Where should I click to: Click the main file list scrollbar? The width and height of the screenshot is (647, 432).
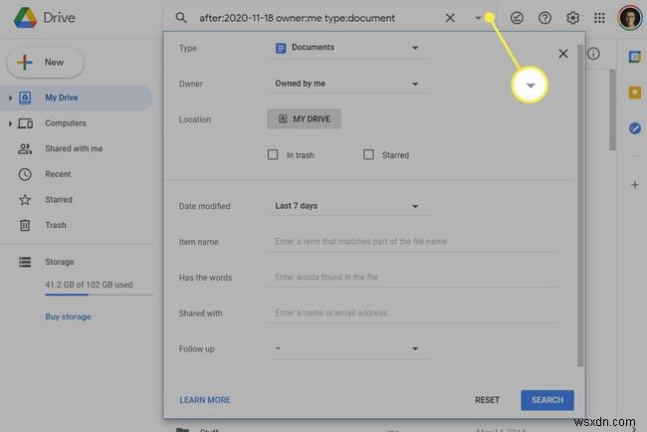pos(613,110)
